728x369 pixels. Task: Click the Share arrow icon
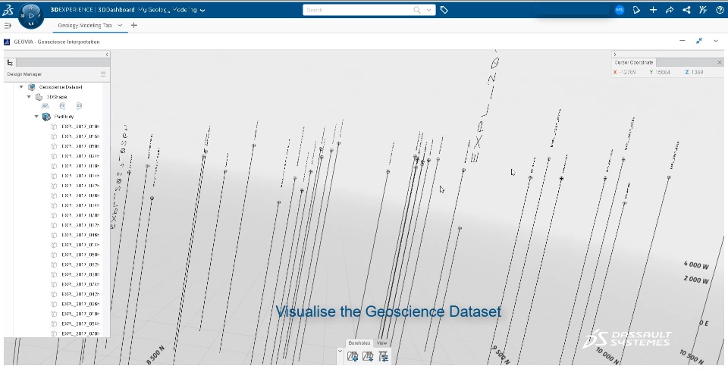pyautogui.click(x=670, y=10)
